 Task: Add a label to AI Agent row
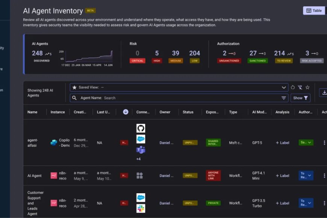[x=282, y=176]
